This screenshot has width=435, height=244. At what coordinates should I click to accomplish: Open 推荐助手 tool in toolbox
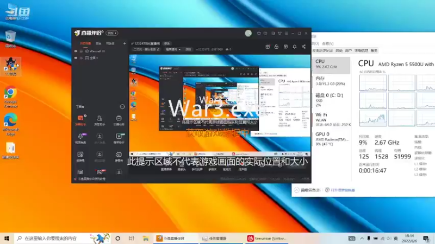click(119, 138)
